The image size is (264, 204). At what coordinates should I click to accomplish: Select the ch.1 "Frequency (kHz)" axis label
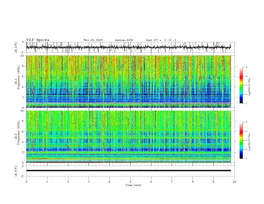tap(19, 77)
